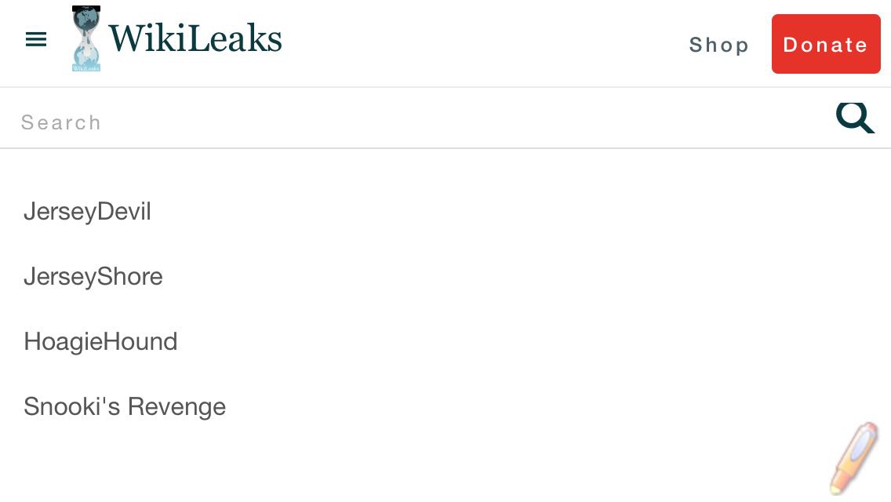Focus the Search input field

[x=420, y=122]
